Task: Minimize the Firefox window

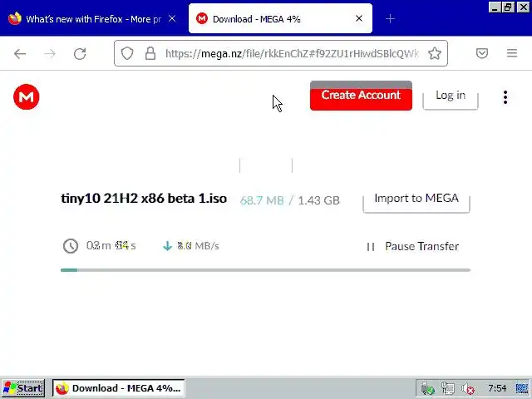Action: pyautogui.click(x=495, y=7)
